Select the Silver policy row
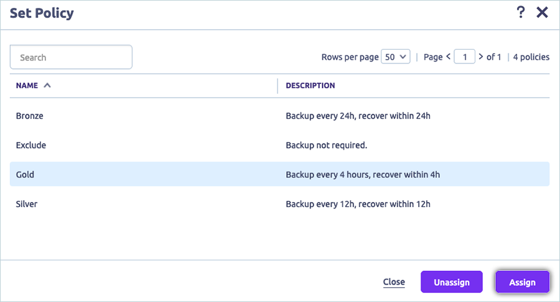 (x=27, y=204)
